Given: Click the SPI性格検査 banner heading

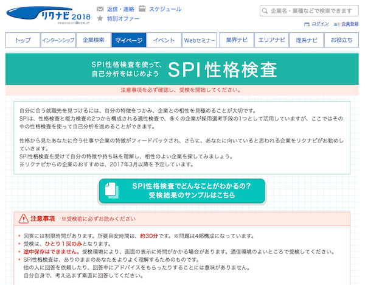Looking at the screenshot, I should [x=222, y=69].
